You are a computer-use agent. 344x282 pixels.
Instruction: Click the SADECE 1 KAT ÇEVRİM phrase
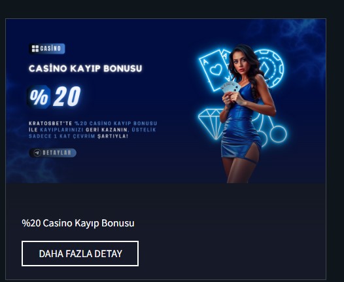tap(62, 136)
